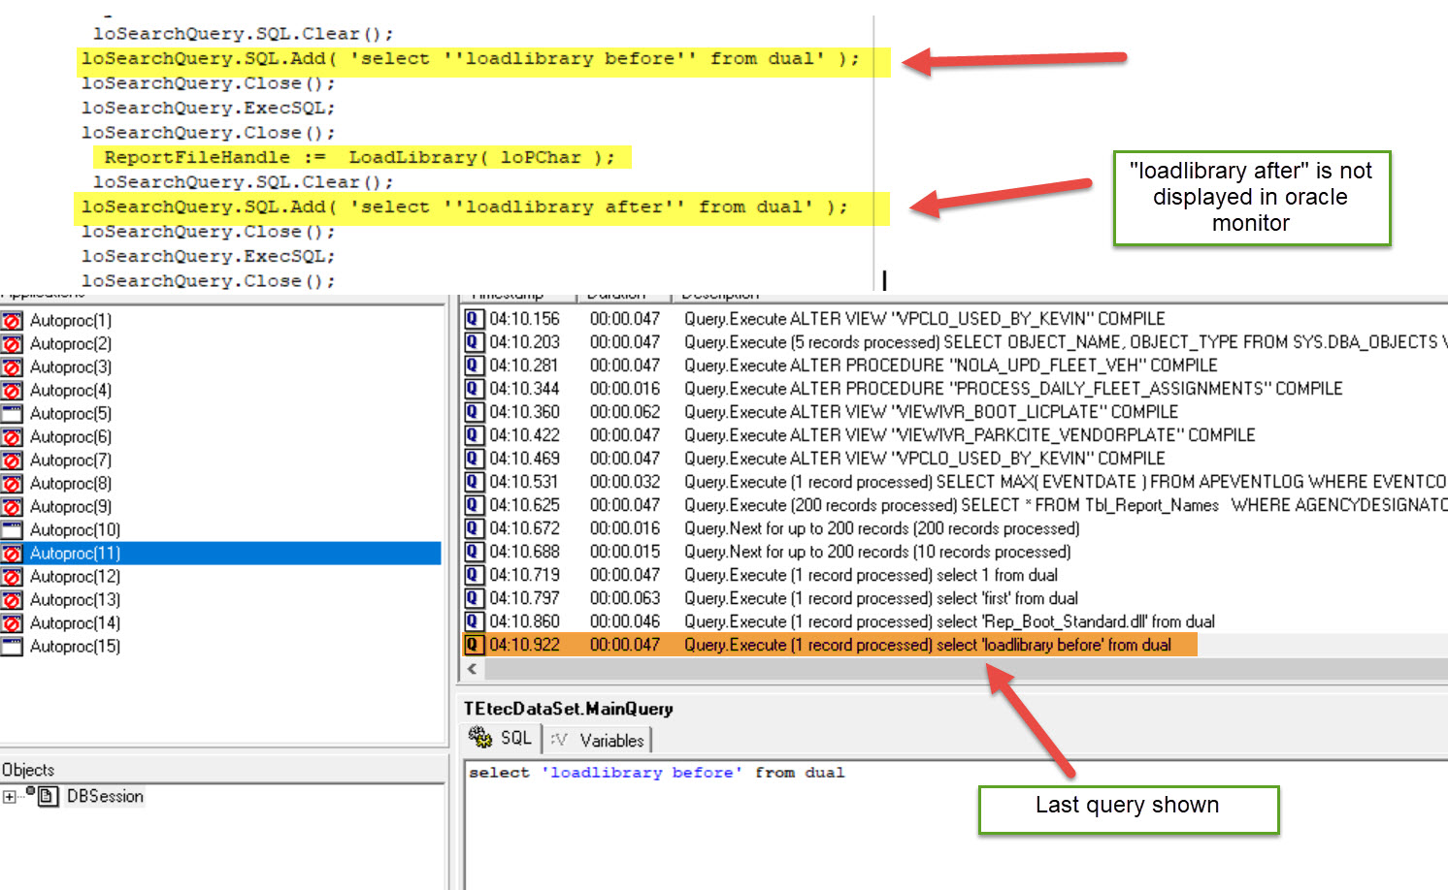Click query icon of the 04:10.344 row
Screen dimensions: 1448x890
pyautogui.click(x=474, y=388)
